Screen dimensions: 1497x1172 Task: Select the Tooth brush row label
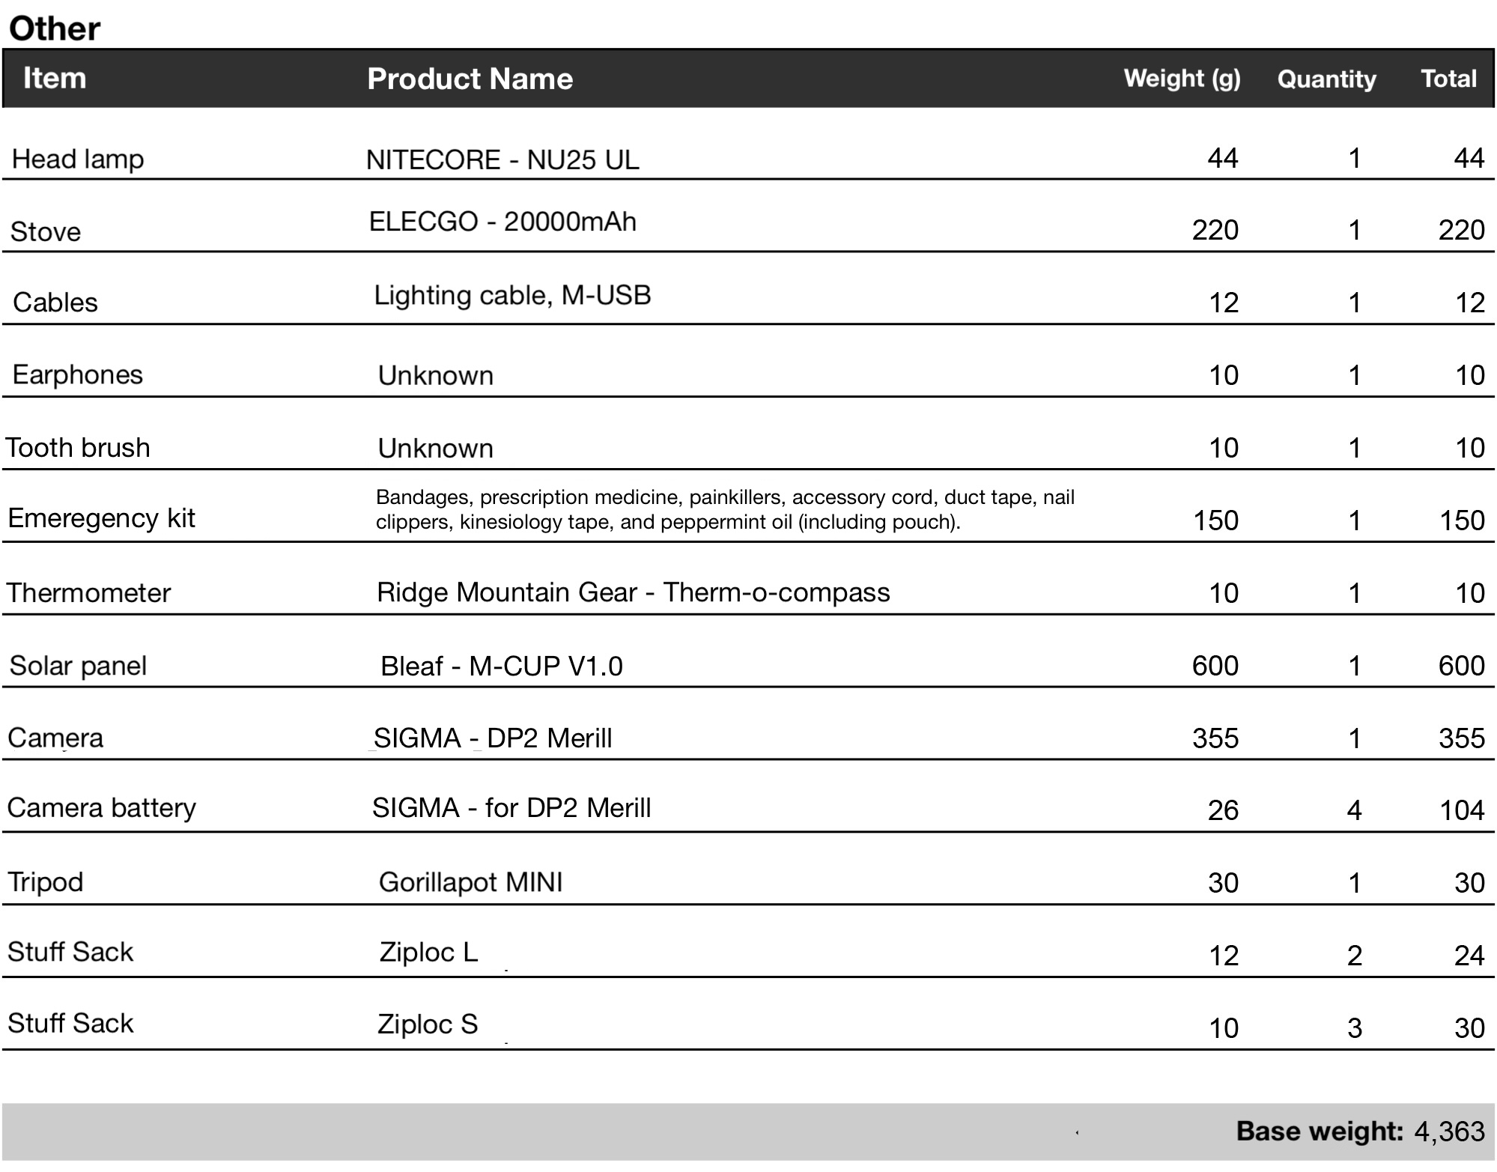[78, 447]
